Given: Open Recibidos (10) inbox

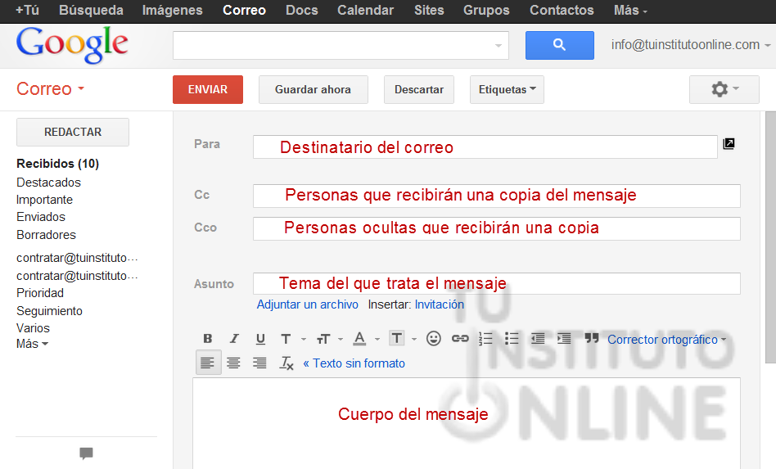Looking at the screenshot, I should click(58, 164).
